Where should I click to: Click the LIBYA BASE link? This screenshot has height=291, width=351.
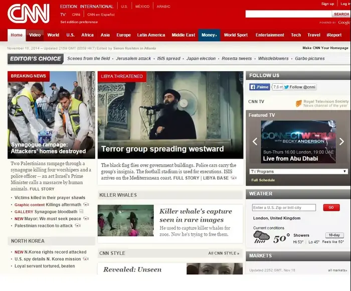216,178
